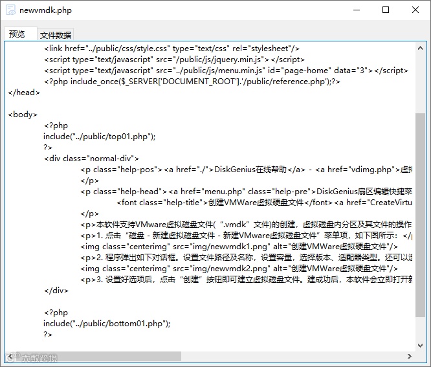431x367 pixels.
Task: Click the vertical scrollbar up arrow
Action: [420, 49]
